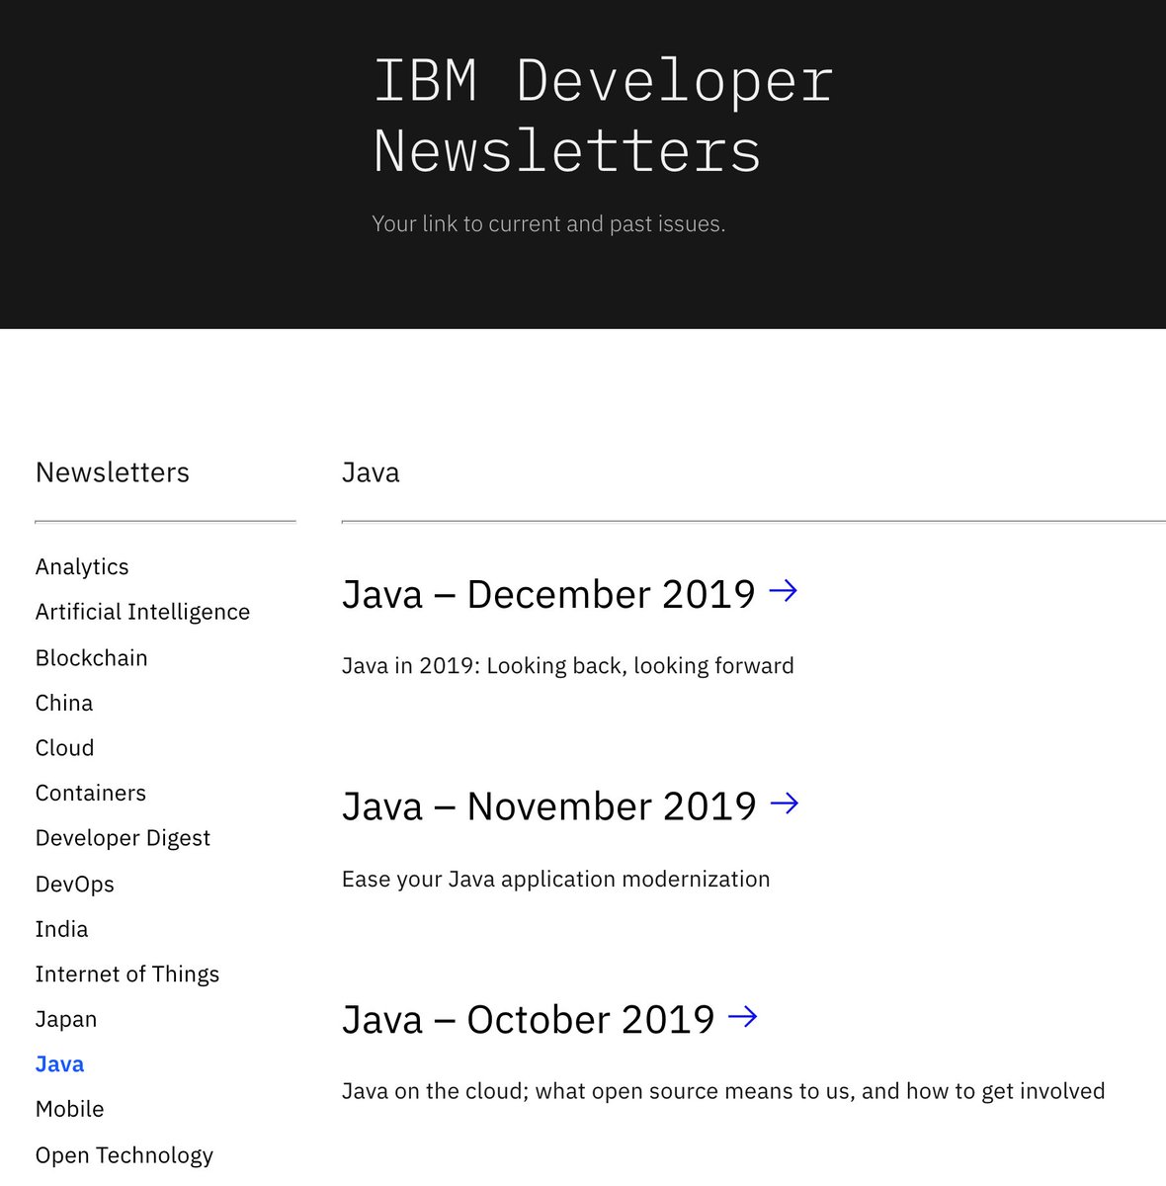Click the arrow icon next to Java – October 2019
Image resolution: width=1166 pixels, height=1186 pixels.
(x=742, y=1016)
